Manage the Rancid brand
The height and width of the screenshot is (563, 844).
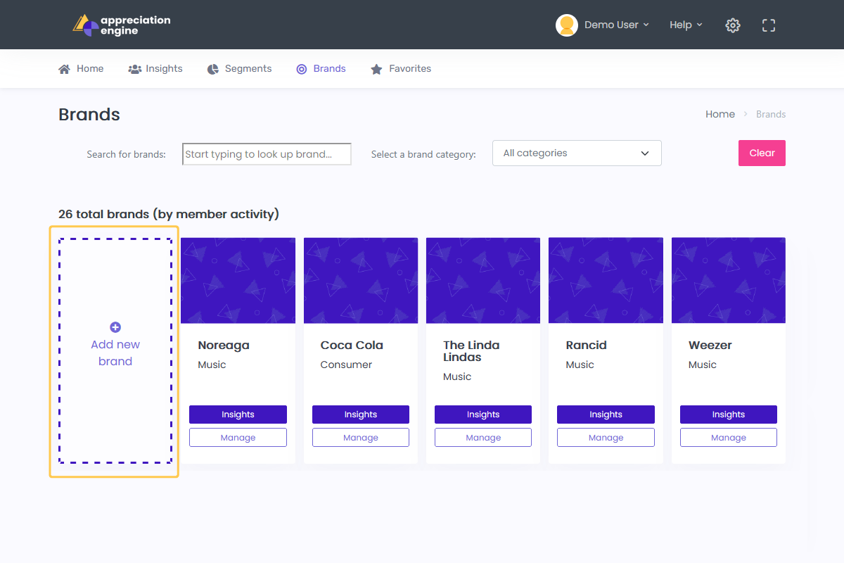[x=606, y=438]
